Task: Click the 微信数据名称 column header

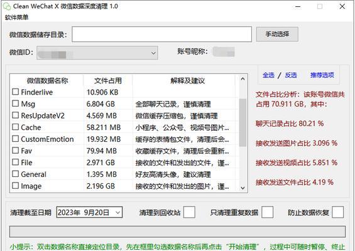Action: pos(47,80)
